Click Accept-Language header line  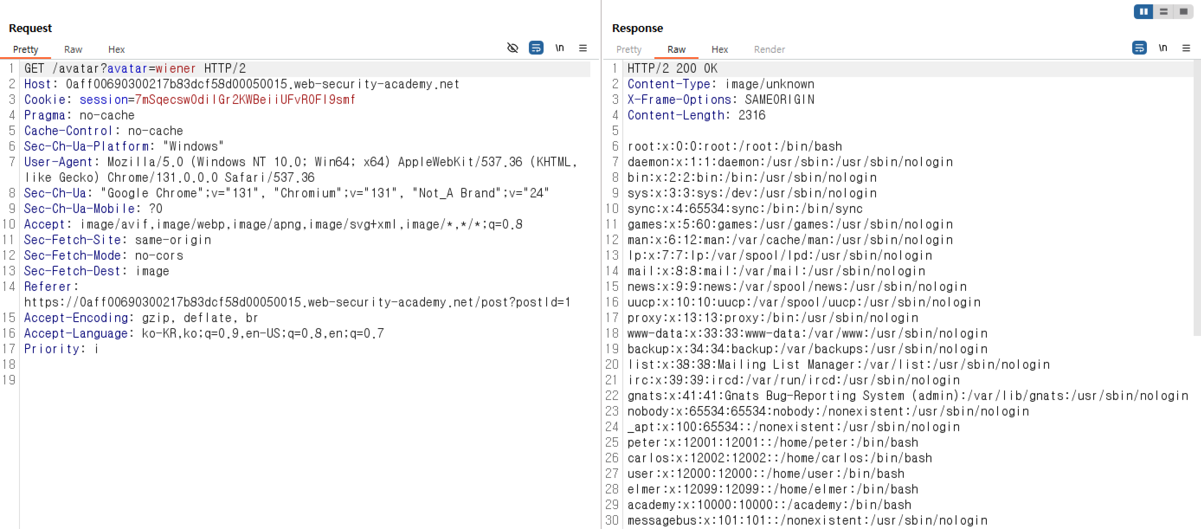204,333
